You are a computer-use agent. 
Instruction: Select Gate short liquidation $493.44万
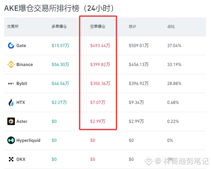[x=100, y=45]
